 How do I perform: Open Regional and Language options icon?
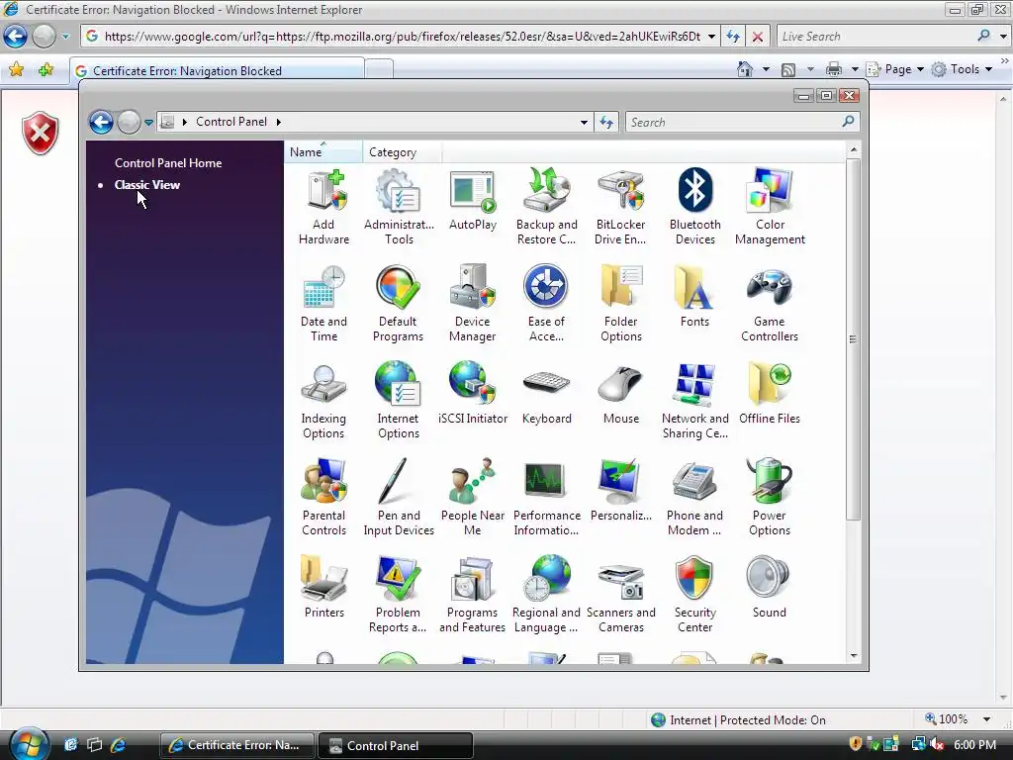546,595
